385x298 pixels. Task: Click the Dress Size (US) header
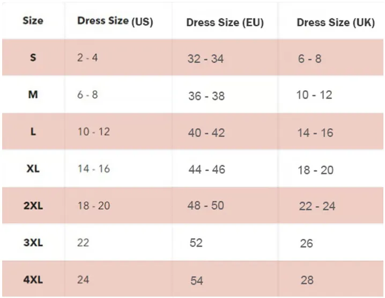tap(115, 21)
